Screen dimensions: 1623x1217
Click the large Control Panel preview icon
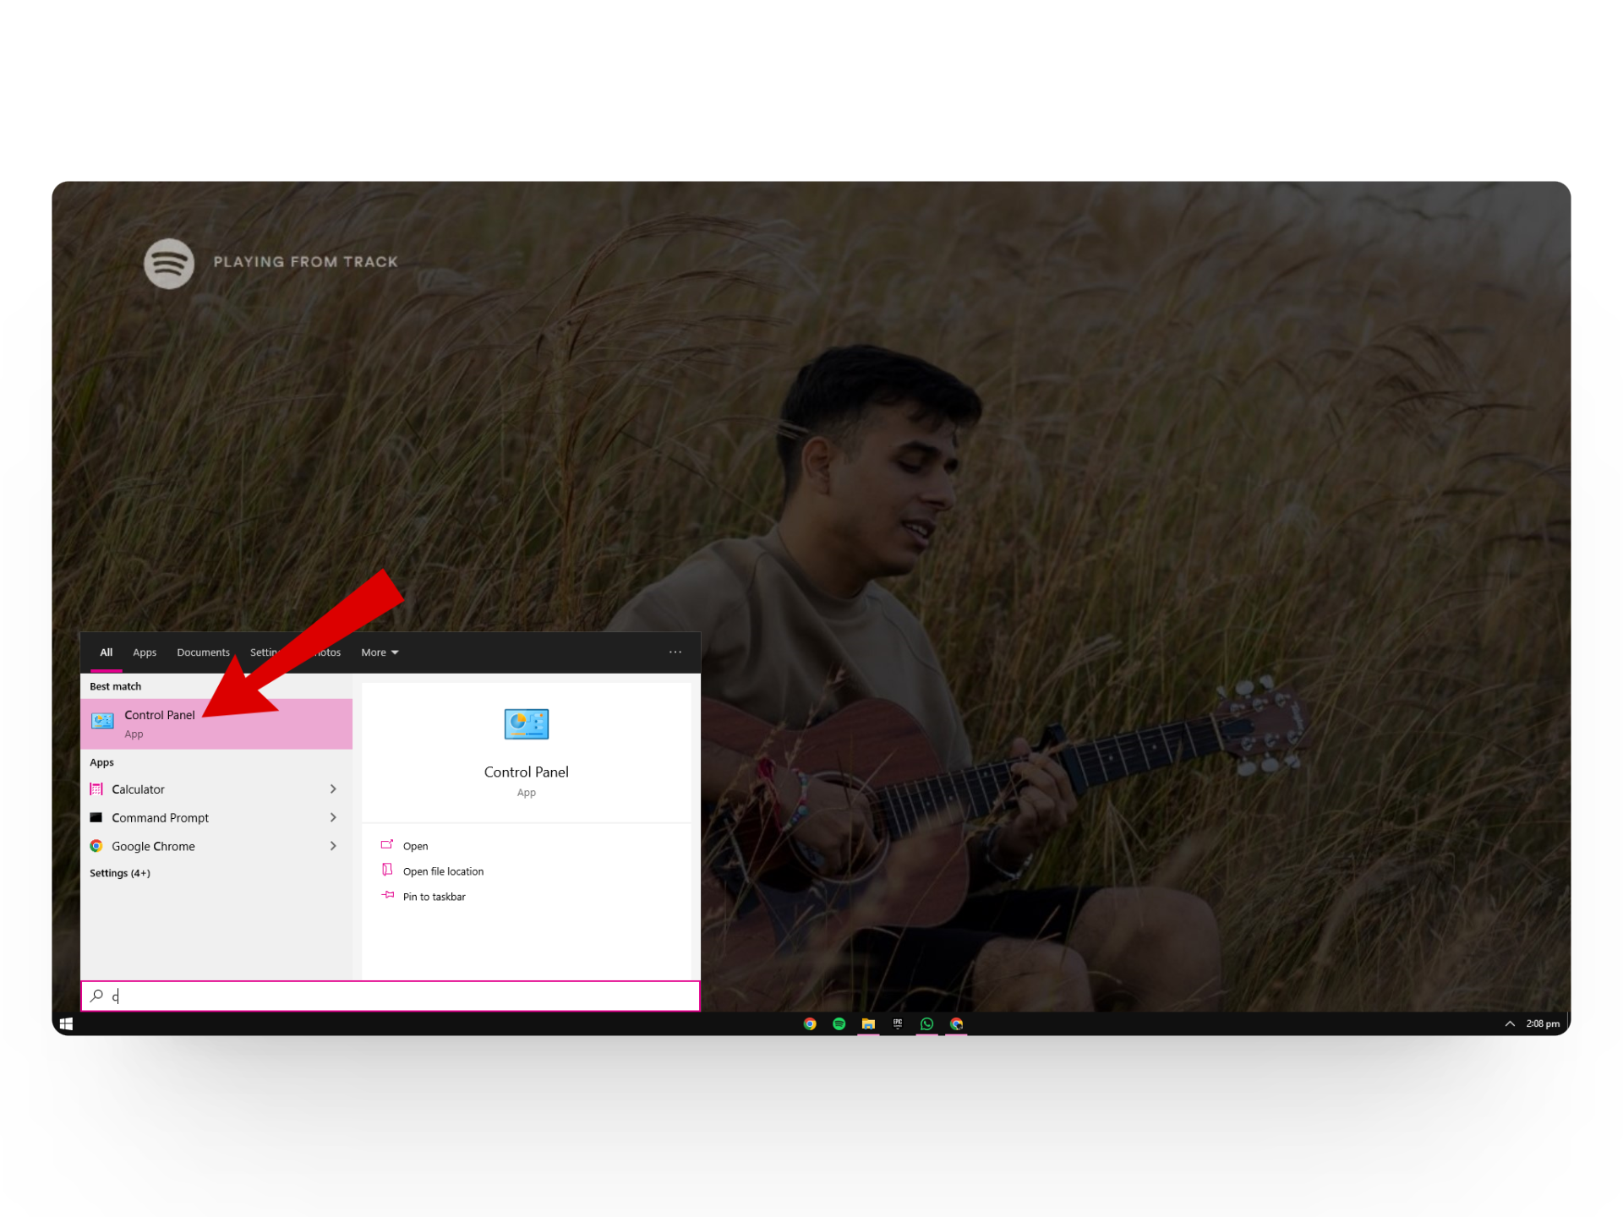pyautogui.click(x=526, y=724)
